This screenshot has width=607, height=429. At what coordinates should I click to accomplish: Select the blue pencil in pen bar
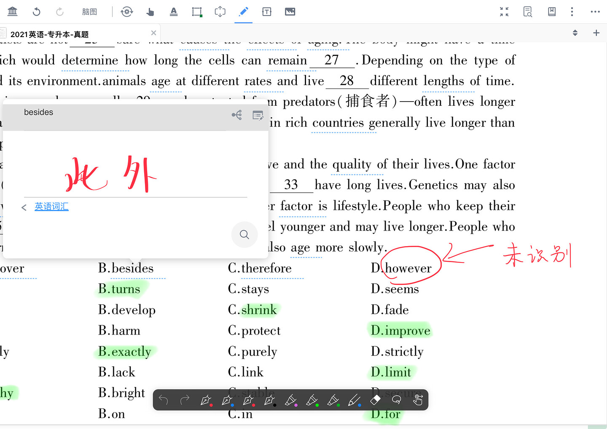coord(354,400)
